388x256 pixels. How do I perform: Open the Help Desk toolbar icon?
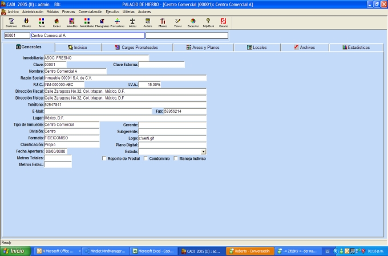pyautogui.click(x=208, y=22)
